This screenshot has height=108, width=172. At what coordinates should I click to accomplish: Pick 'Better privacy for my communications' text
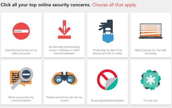click(x=21, y=99)
